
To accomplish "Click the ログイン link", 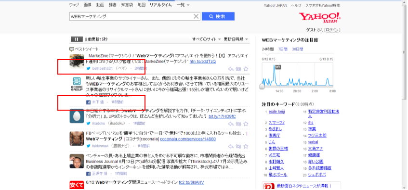I will 332,30.
